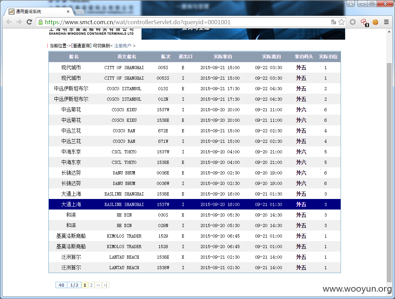Click the gray circle extension icon
Image resolution: width=395 pixels, height=299 pixels.
tap(353, 22)
